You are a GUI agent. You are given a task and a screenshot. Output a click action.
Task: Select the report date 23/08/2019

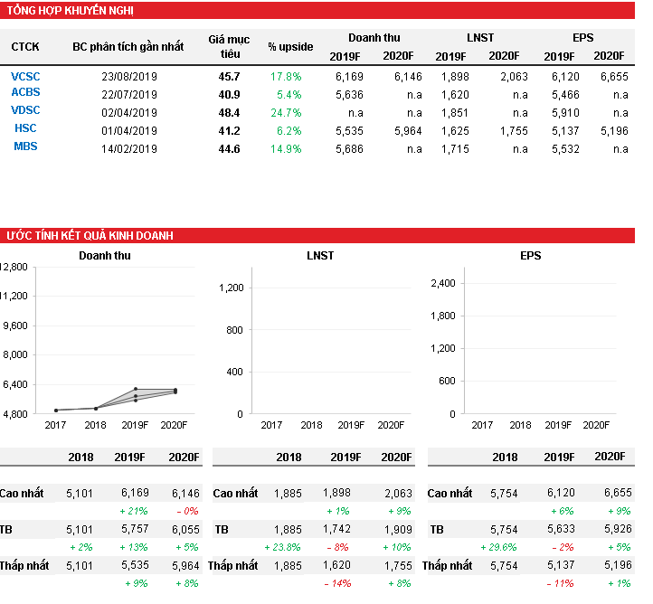coord(130,78)
